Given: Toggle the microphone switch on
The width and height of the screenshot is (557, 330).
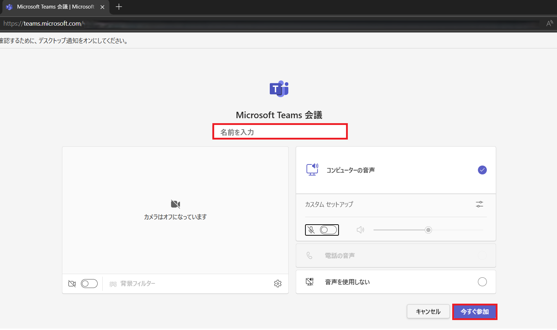Looking at the screenshot, I should click(328, 230).
